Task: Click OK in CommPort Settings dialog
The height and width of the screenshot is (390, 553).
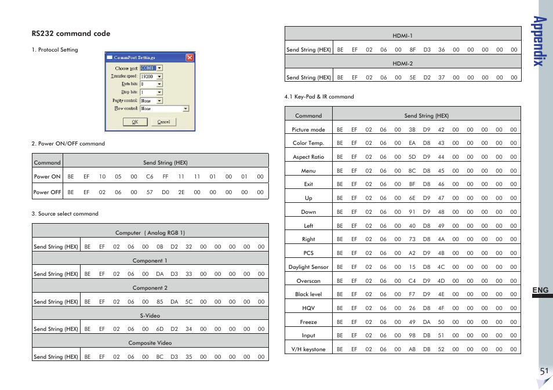Action: [135, 122]
